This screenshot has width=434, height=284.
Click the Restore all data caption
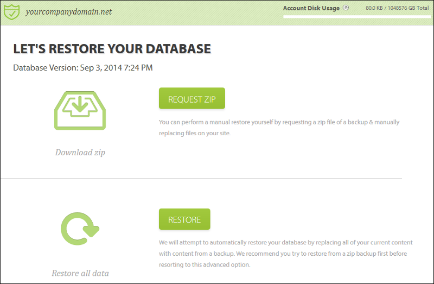[80, 273]
